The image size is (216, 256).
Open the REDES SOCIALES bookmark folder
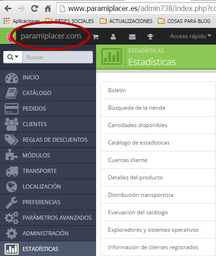(x=70, y=21)
